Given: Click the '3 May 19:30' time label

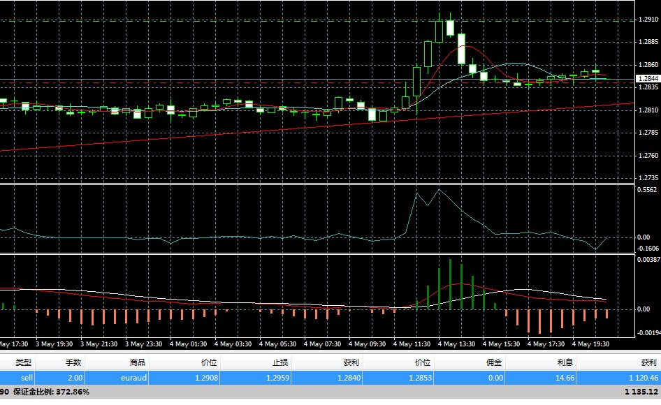Looking at the screenshot, I should pos(54,344).
